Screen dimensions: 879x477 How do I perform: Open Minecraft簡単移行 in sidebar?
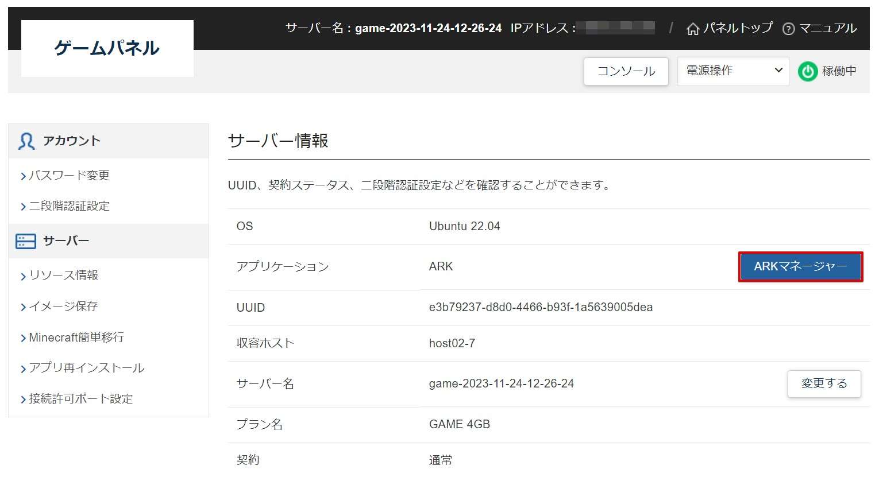click(76, 337)
